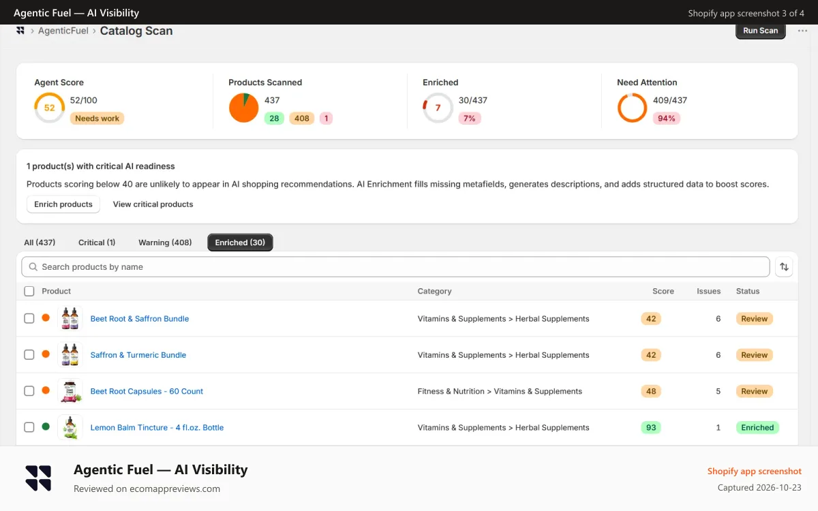This screenshot has height=511, width=818.
Task: Click the red 1 product badge
Action: coord(326,119)
